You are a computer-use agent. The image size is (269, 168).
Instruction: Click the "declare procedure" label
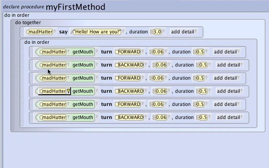coord(24,7)
